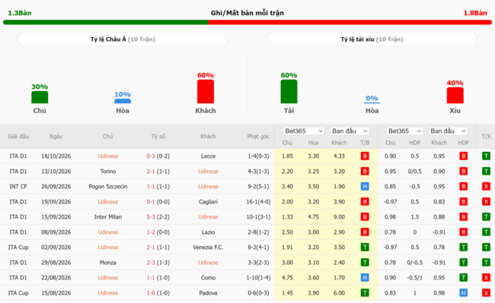
Task: Click red X badge in Cagliari row
Action: [486, 202]
